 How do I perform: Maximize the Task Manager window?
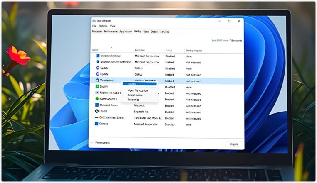[229, 21]
